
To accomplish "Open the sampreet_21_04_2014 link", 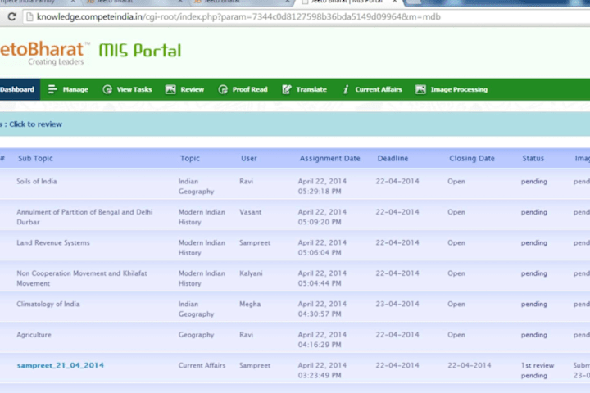I will point(60,365).
